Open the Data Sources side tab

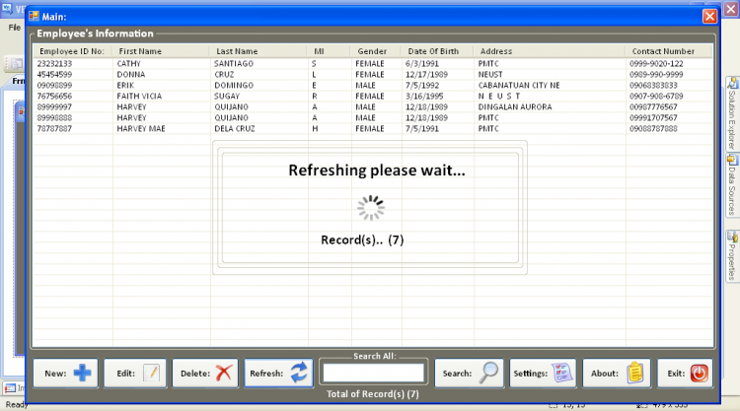pos(732,185)
